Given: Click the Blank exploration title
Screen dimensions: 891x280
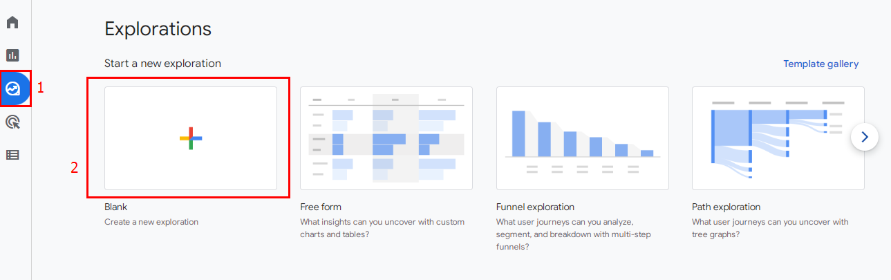Looking at the screenshot, I should click(116, 207).
